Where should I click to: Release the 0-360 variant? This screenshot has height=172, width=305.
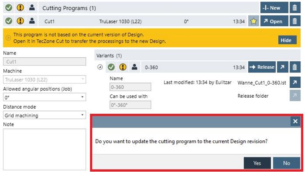point(262,67)
